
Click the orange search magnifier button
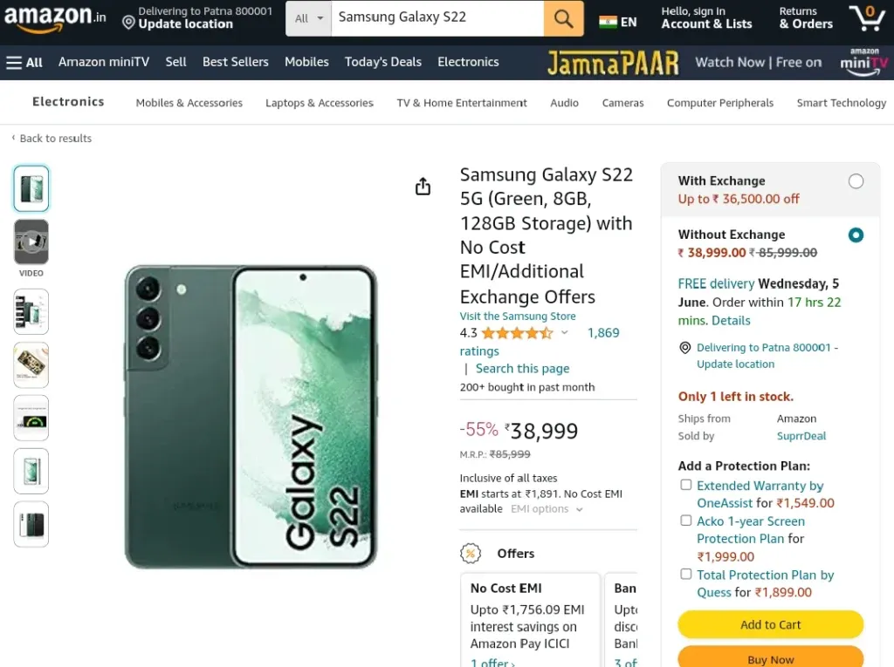[563, 18]
